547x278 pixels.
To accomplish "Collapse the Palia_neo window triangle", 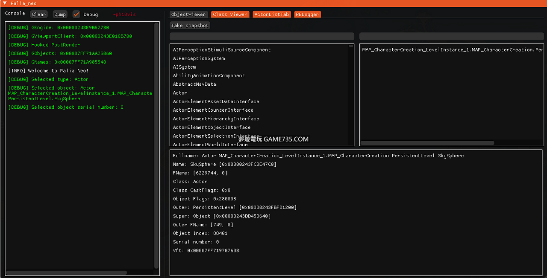I will tap(5, 3).
